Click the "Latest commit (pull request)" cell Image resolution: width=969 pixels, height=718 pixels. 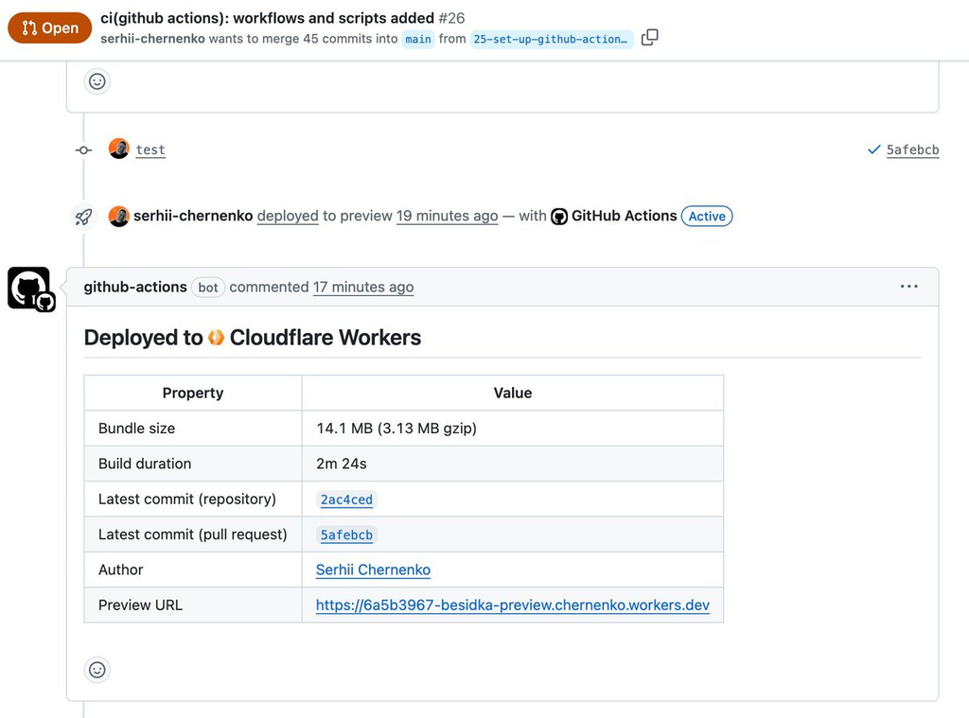click(x=193, y=534)
